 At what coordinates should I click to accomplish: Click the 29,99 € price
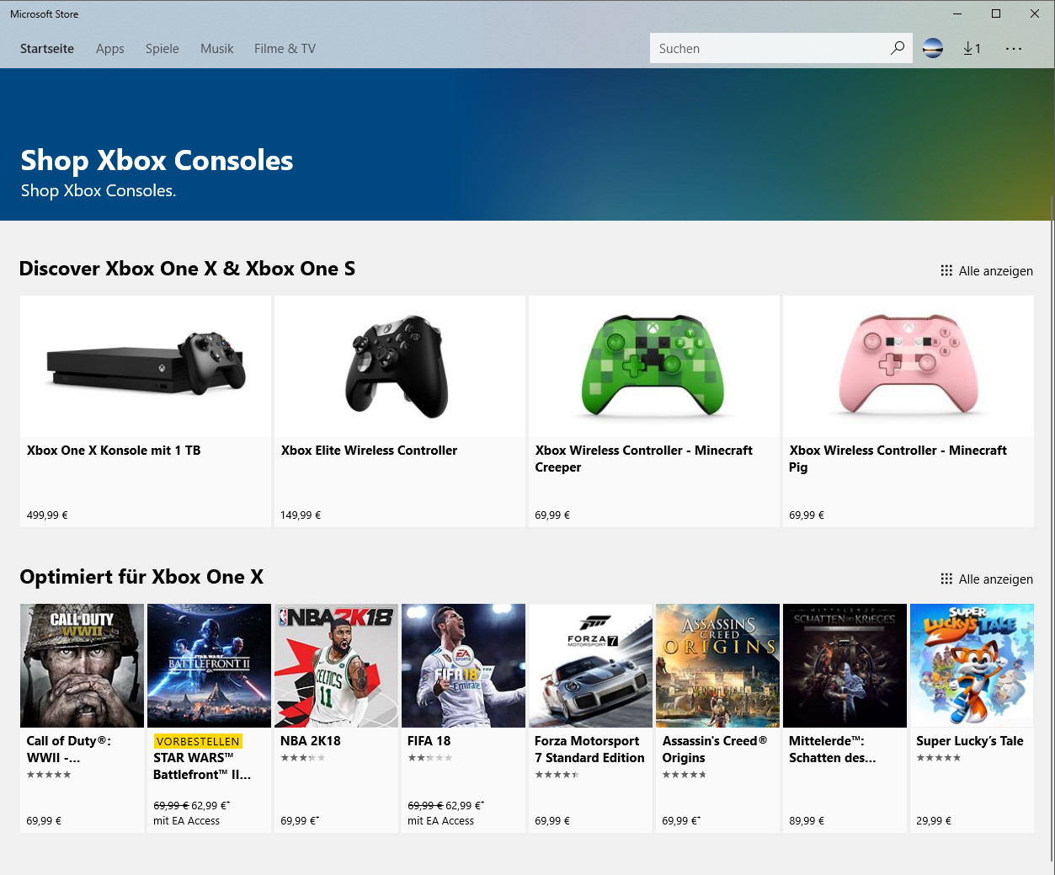click(934, 820)
